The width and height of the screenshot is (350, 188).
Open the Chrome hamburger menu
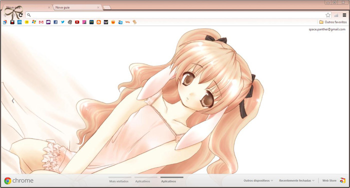tap(344, 15)
